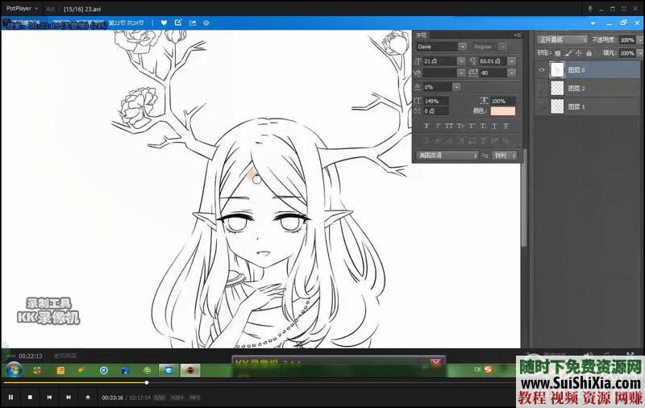The image size is (645, 408).
Task: Click the share icon in top toolbar
Action: pos(193,23)
